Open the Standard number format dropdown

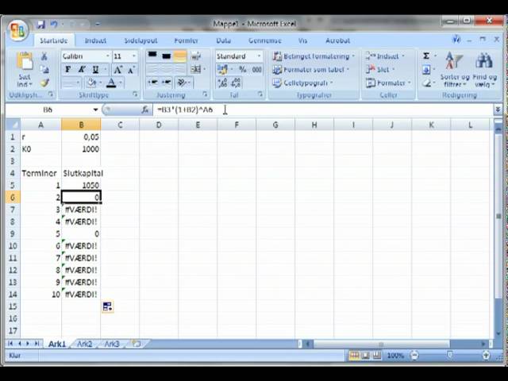[x=259, y=56]
